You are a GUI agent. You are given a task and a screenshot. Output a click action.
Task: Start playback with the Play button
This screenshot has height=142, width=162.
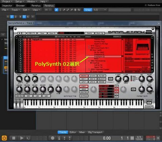point(22,138)
